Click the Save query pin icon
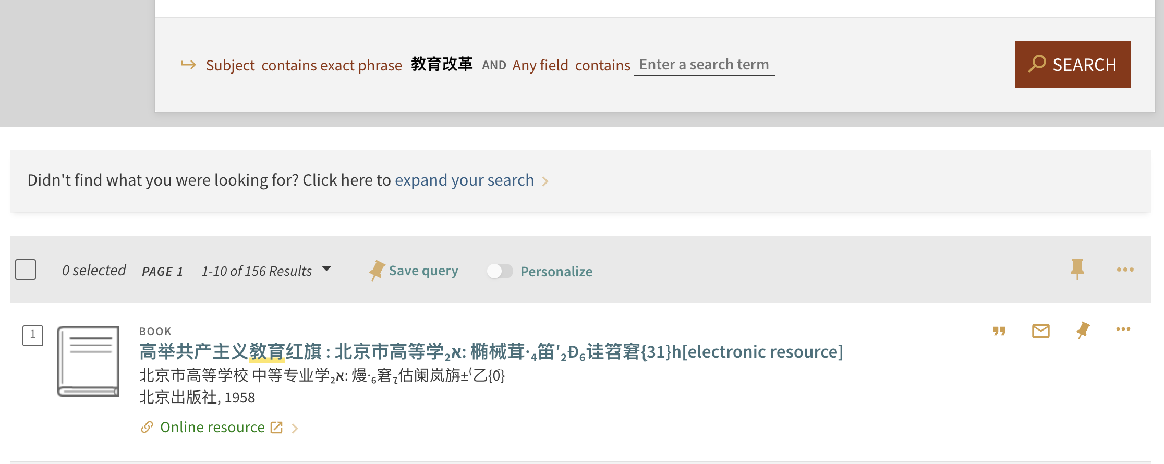The height and width of the screenshot is (464, 1164). (377, 270)
